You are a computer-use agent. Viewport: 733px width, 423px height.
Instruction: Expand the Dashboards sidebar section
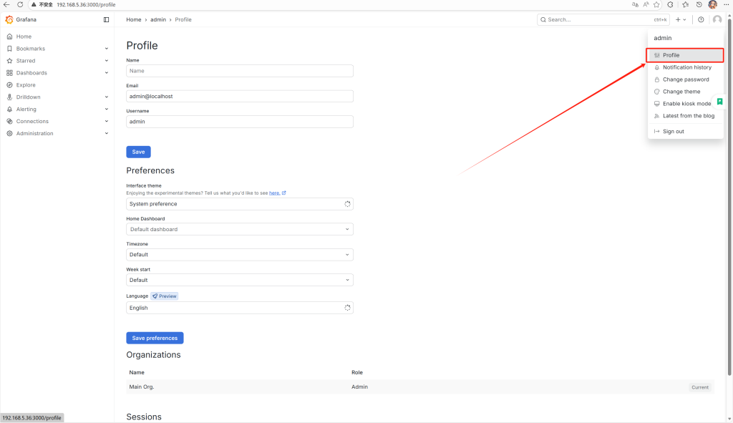click(107, 73)
